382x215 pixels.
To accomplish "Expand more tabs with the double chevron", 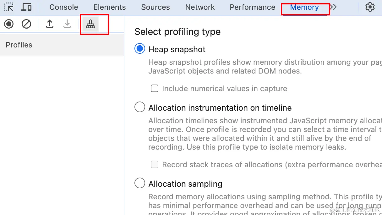I will [334, 7].
